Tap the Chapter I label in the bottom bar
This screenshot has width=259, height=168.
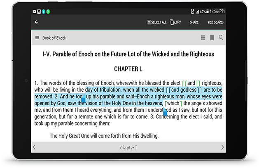(x=128, y=147)
